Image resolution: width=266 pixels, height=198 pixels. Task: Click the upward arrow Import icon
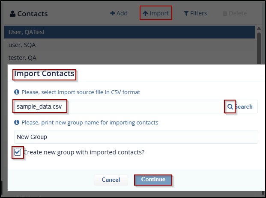pyautogui.click(x=146, y=13)
